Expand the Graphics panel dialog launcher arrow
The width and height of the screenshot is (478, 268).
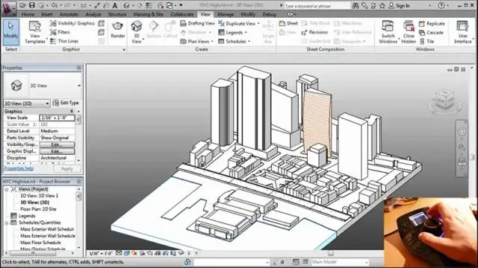pos(124,50)
